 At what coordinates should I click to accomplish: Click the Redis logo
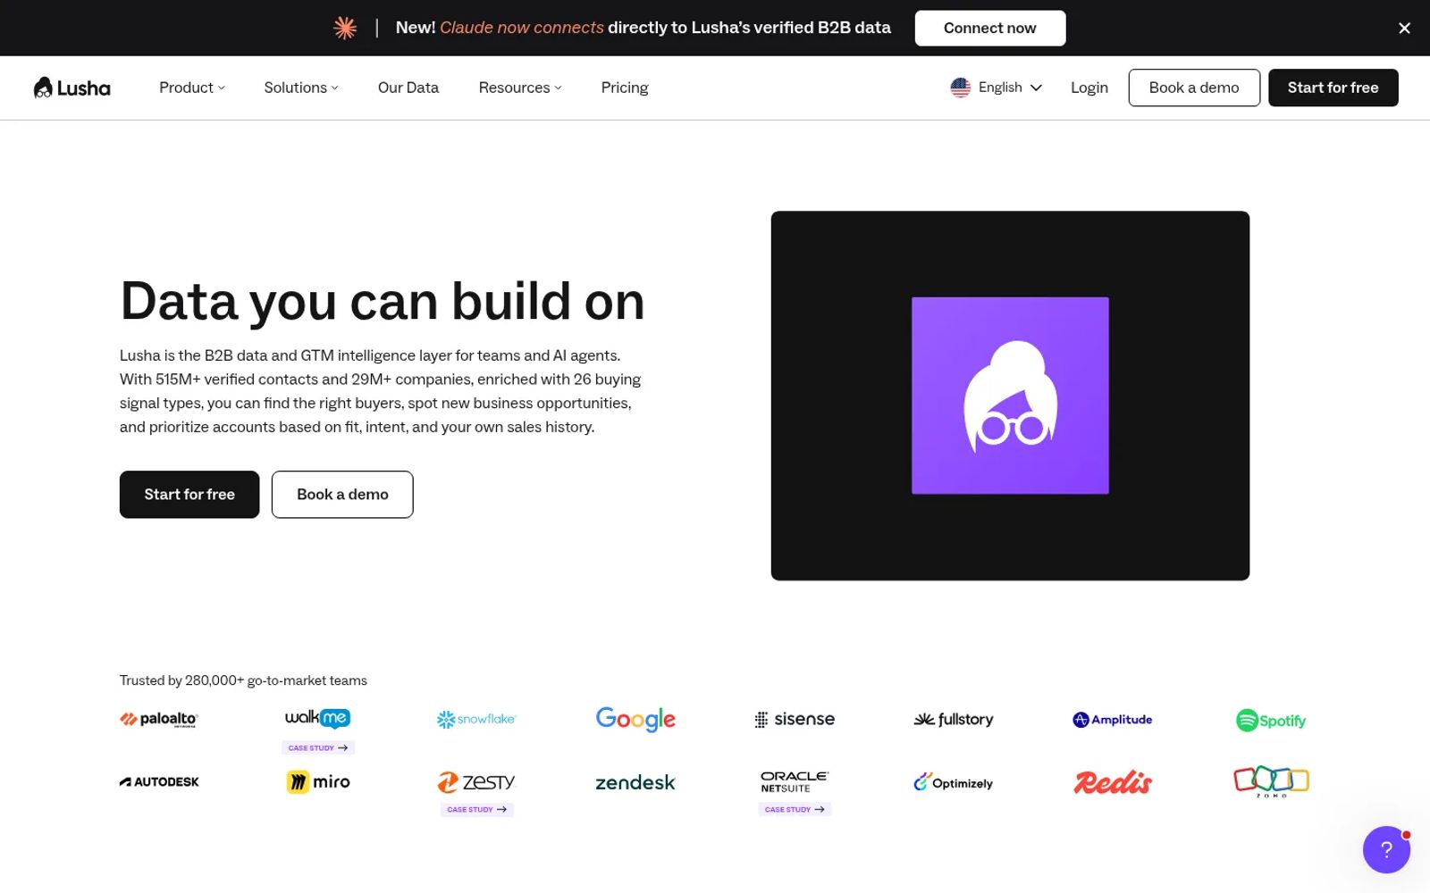[x=1113, y=782]
